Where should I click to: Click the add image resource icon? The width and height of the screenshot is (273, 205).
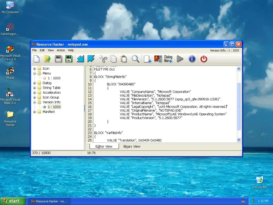click(x=158, y=59)
